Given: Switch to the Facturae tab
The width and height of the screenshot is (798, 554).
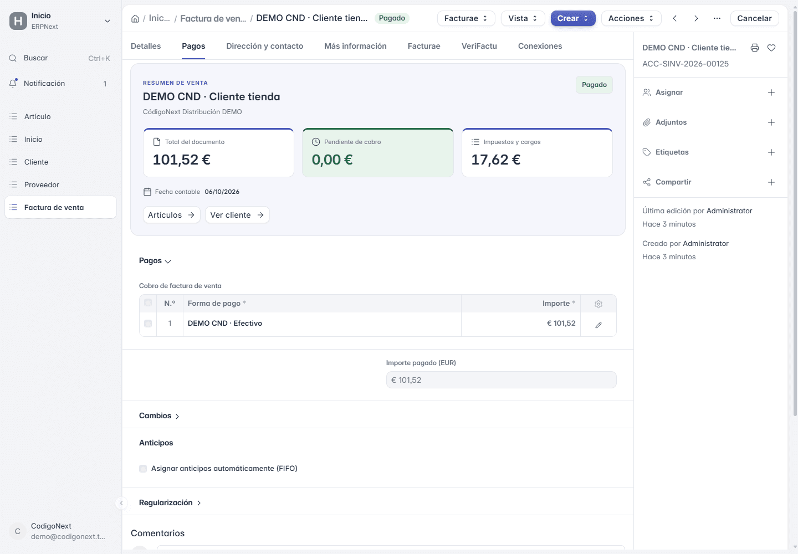Looking at the screenshot, I should [424, 46].
